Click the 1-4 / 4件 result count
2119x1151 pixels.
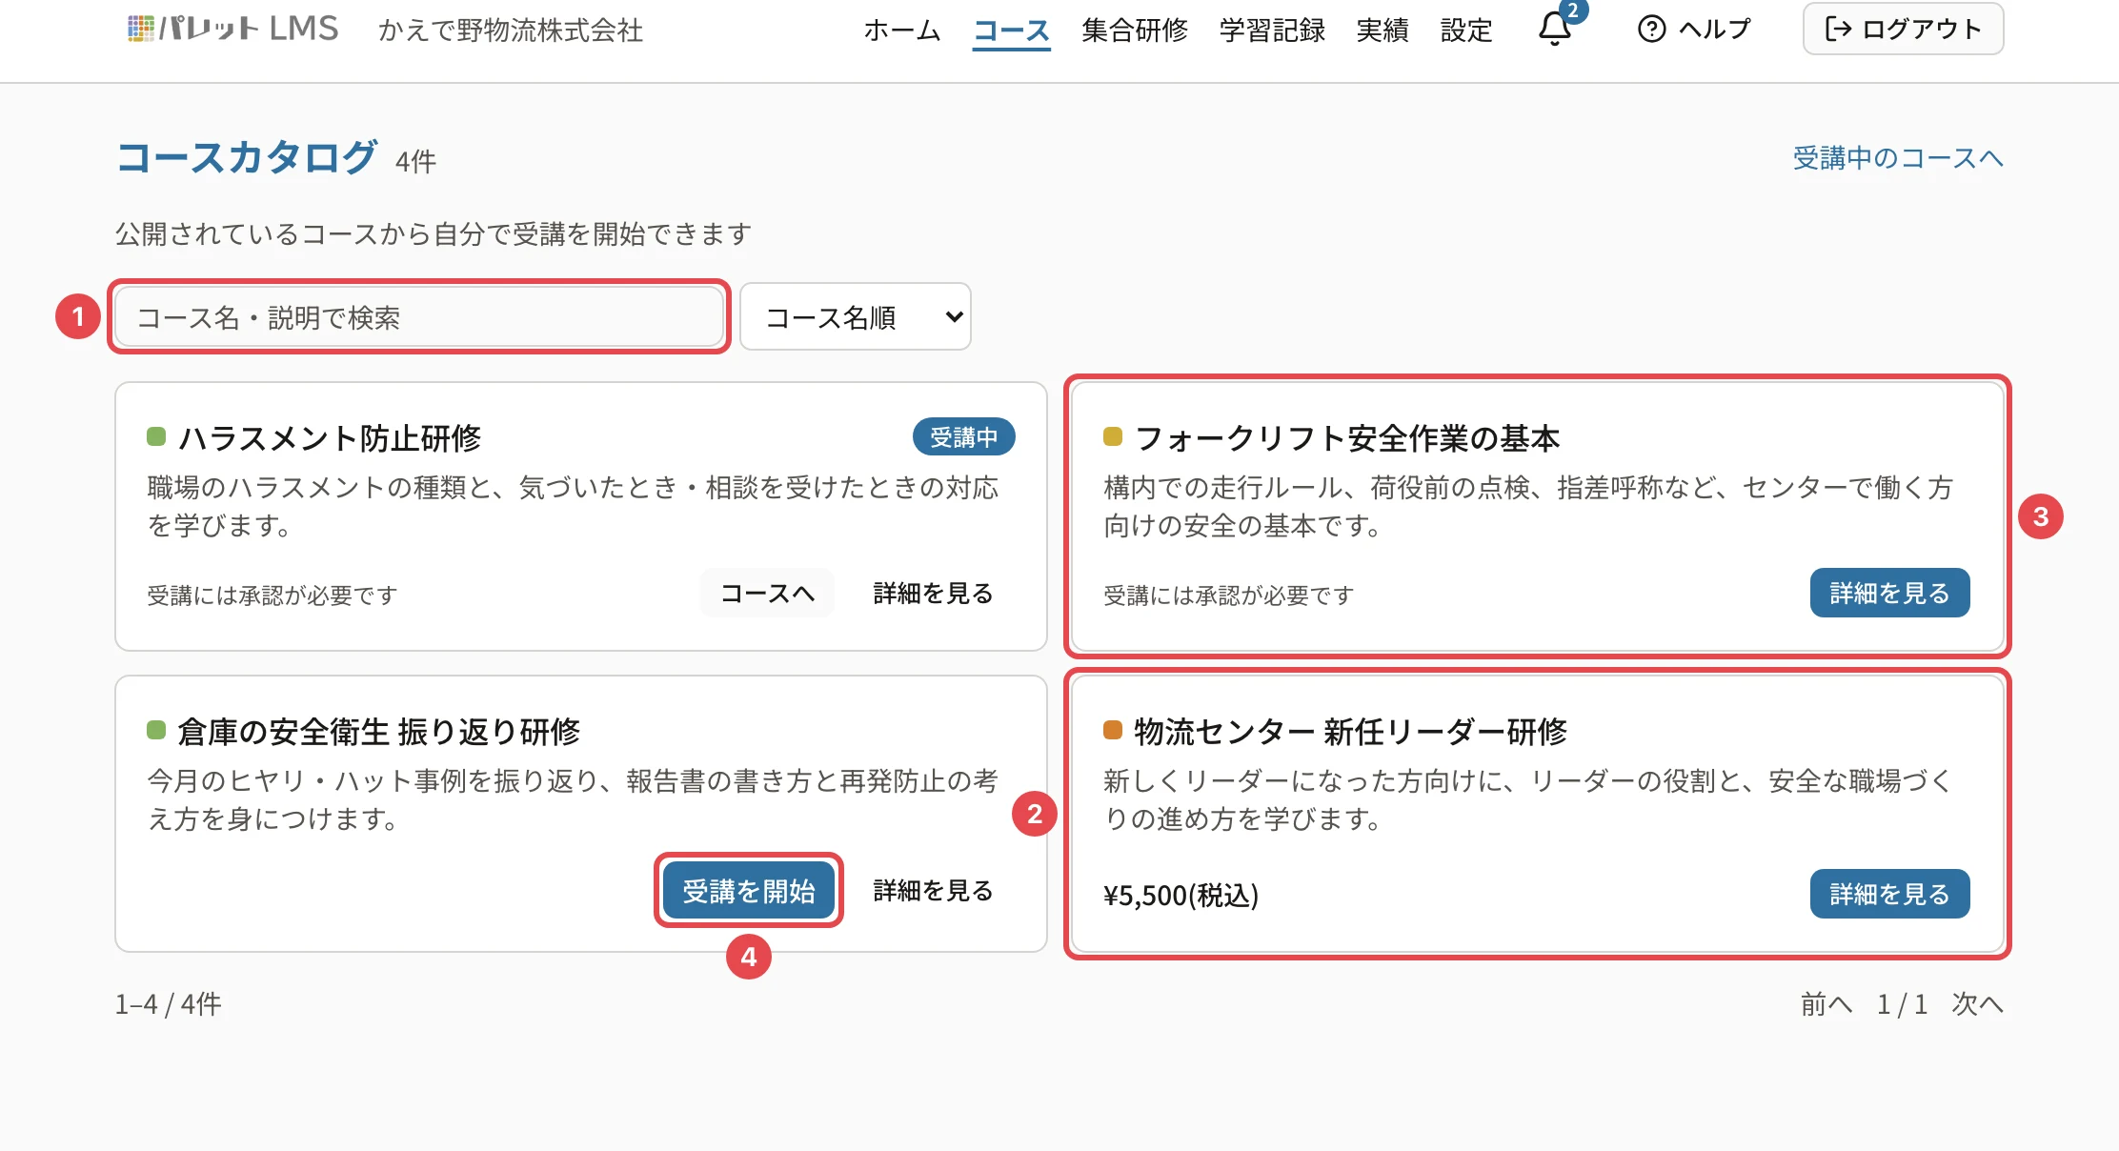click(169, 1004)
